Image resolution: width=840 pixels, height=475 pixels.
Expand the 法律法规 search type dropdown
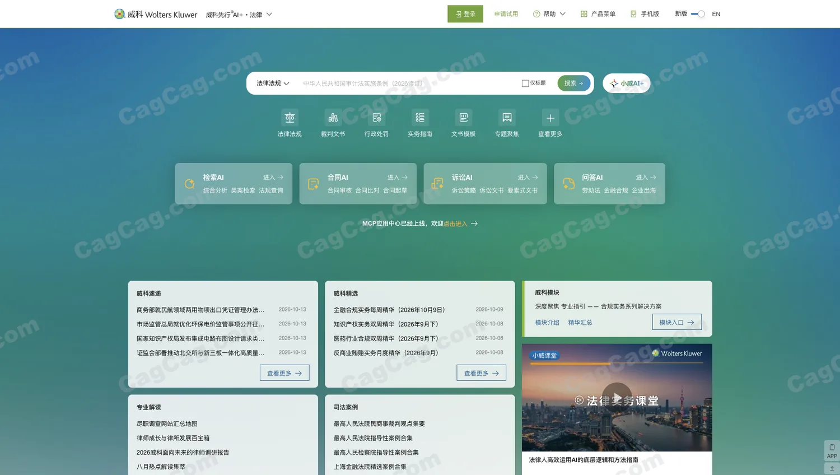point(273,83)
